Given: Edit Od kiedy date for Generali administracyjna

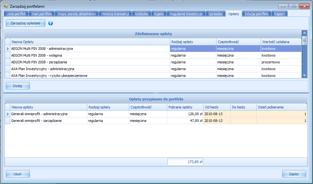Looking at the screenshot, I should pos(217,114).
